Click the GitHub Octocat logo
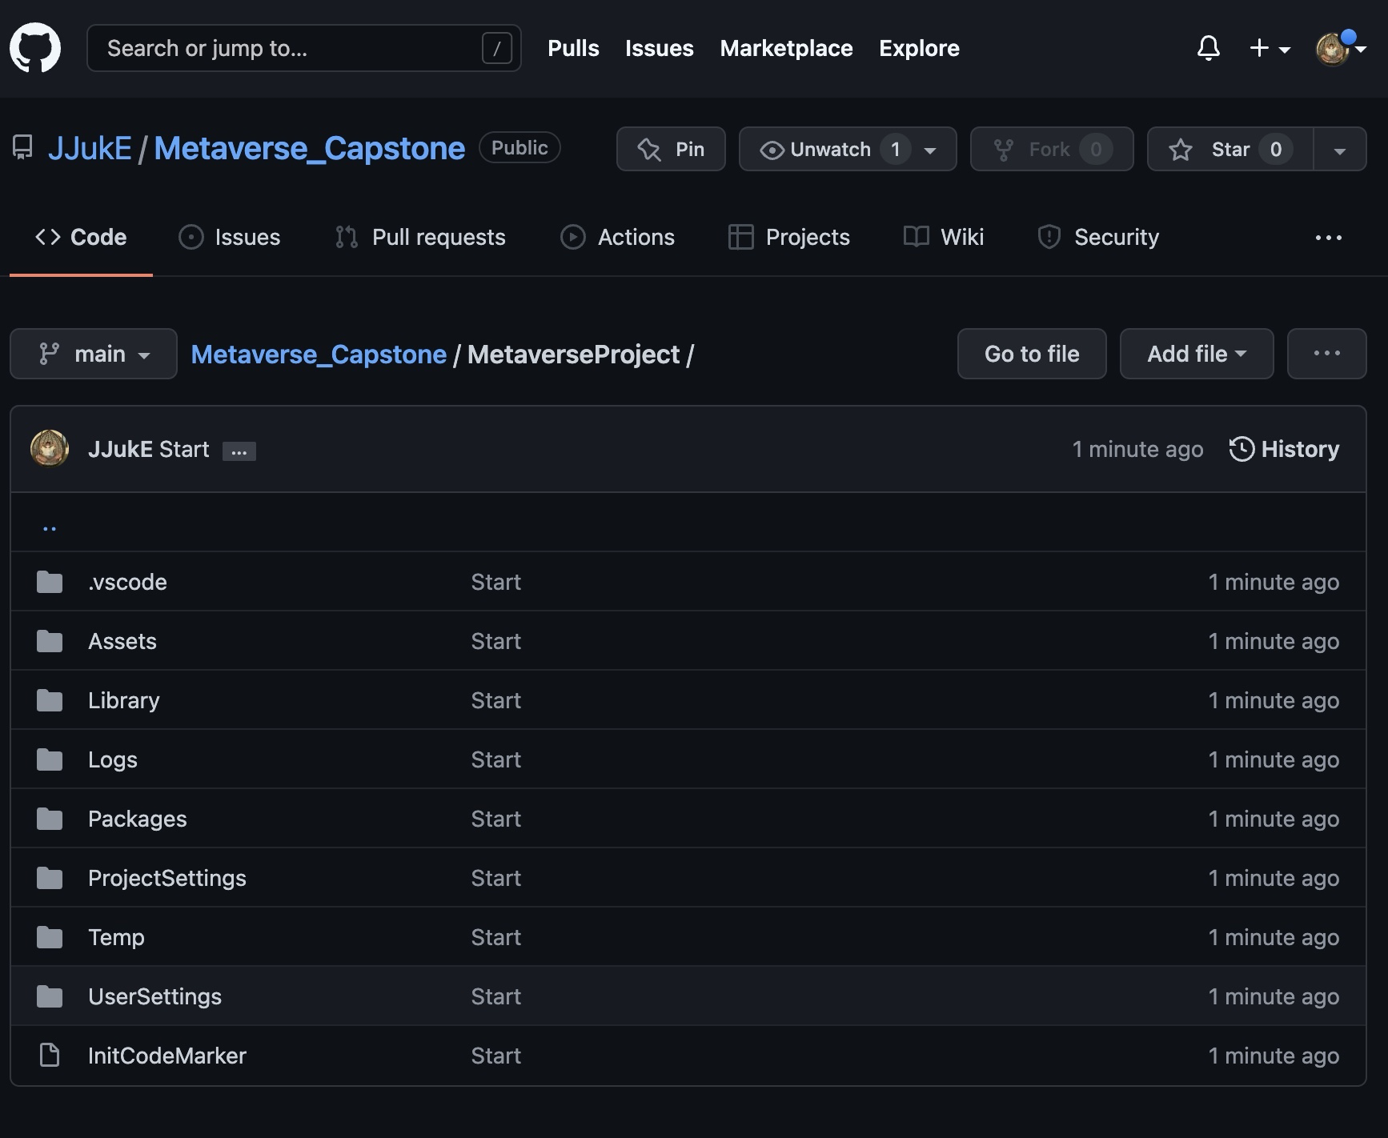The width and height of the screenshot is (1388, 1138). click(x=35, y=48)
